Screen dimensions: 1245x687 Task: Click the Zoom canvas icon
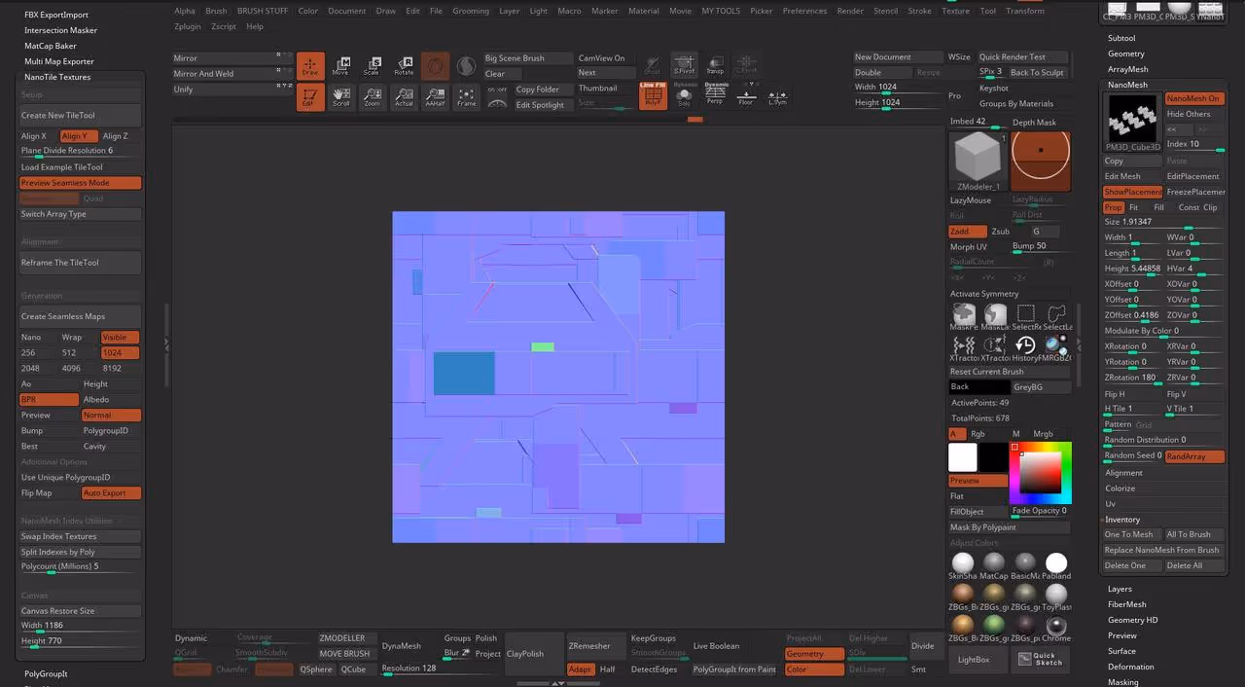(x=372, y=96)
